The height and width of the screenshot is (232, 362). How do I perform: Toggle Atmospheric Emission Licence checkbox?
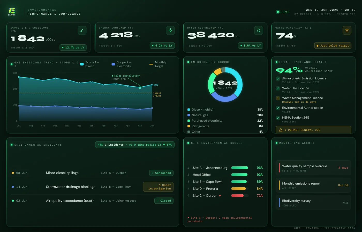(278, 79)
